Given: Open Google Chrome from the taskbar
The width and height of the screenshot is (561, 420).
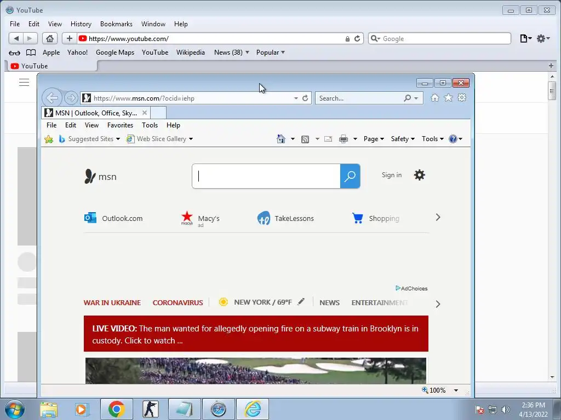Looking at the screenshot, I should [117, 409].
